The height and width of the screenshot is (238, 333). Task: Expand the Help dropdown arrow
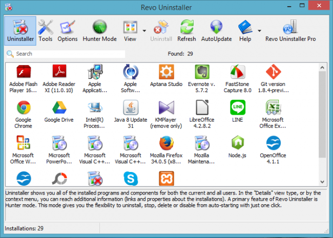(x=259, y=31)
